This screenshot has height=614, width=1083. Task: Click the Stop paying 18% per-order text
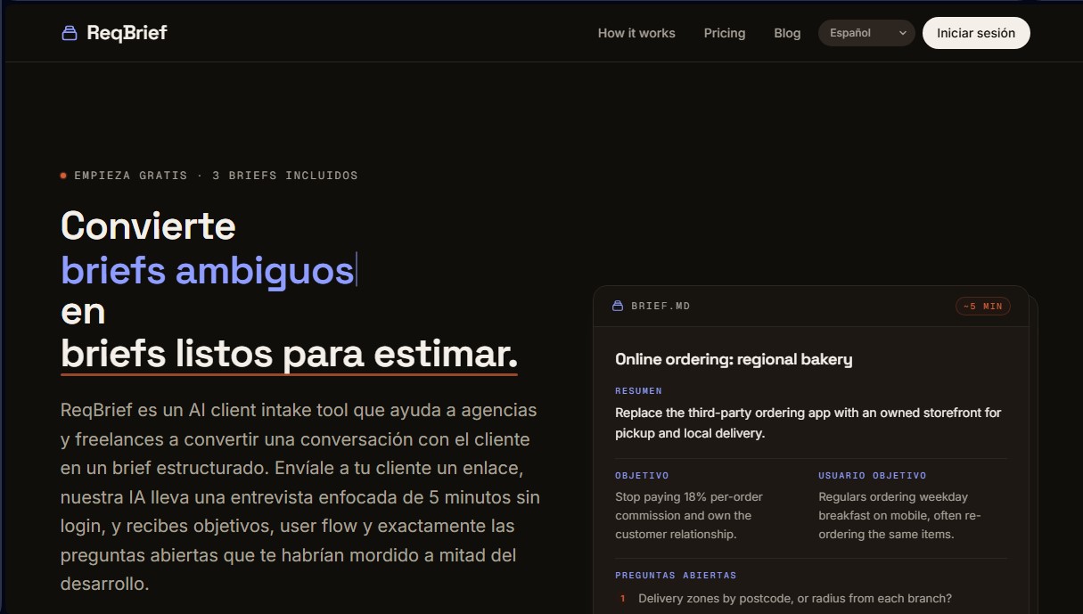tap(689, 516)
